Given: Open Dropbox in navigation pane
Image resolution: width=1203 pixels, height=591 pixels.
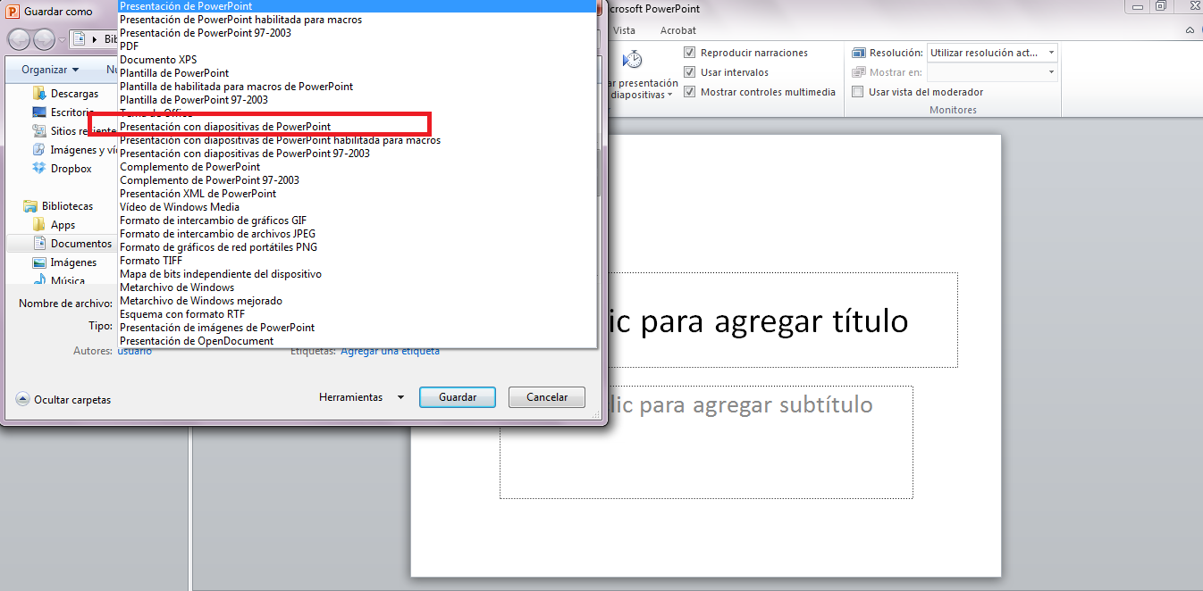Looking at the screenshot, I should (71, 169).
